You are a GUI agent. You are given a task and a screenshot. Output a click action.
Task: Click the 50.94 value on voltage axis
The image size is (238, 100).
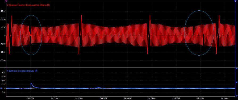tap(3, 11)
